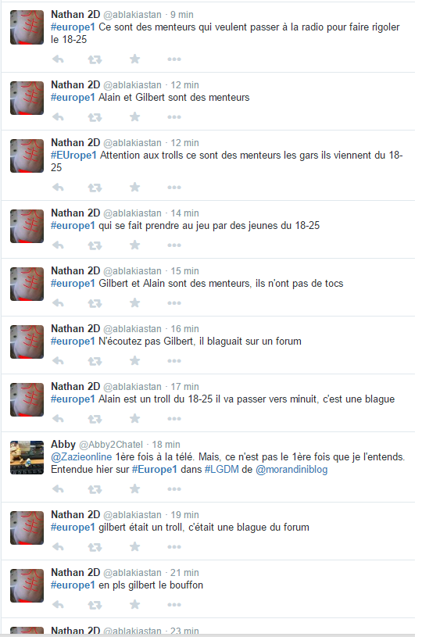Favorite the 'Attention aux trolls' tweet
The height and width of the screenshot is (644, 422).
click(134, 188)
